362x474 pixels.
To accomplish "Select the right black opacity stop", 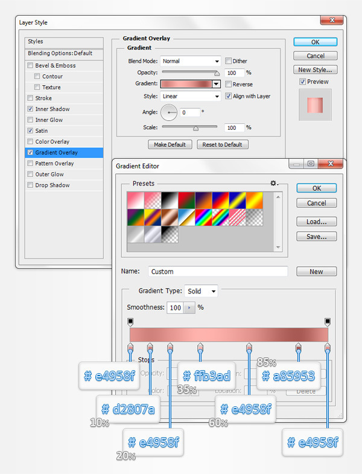I will click(x=328, y=322).
